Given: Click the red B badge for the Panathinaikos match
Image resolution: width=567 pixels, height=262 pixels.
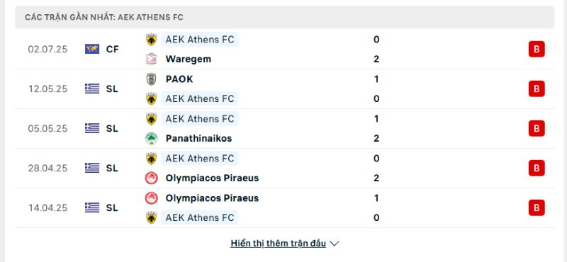Looking at the screenshot, I should (537, 129).
